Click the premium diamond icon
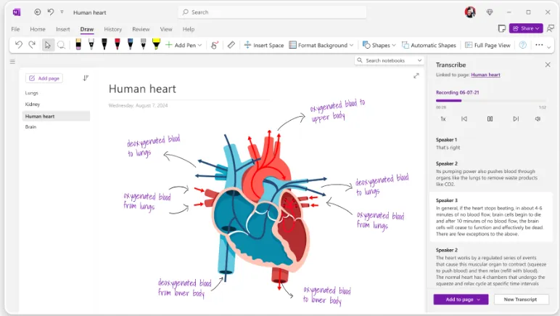 click(x=490, y=12)
